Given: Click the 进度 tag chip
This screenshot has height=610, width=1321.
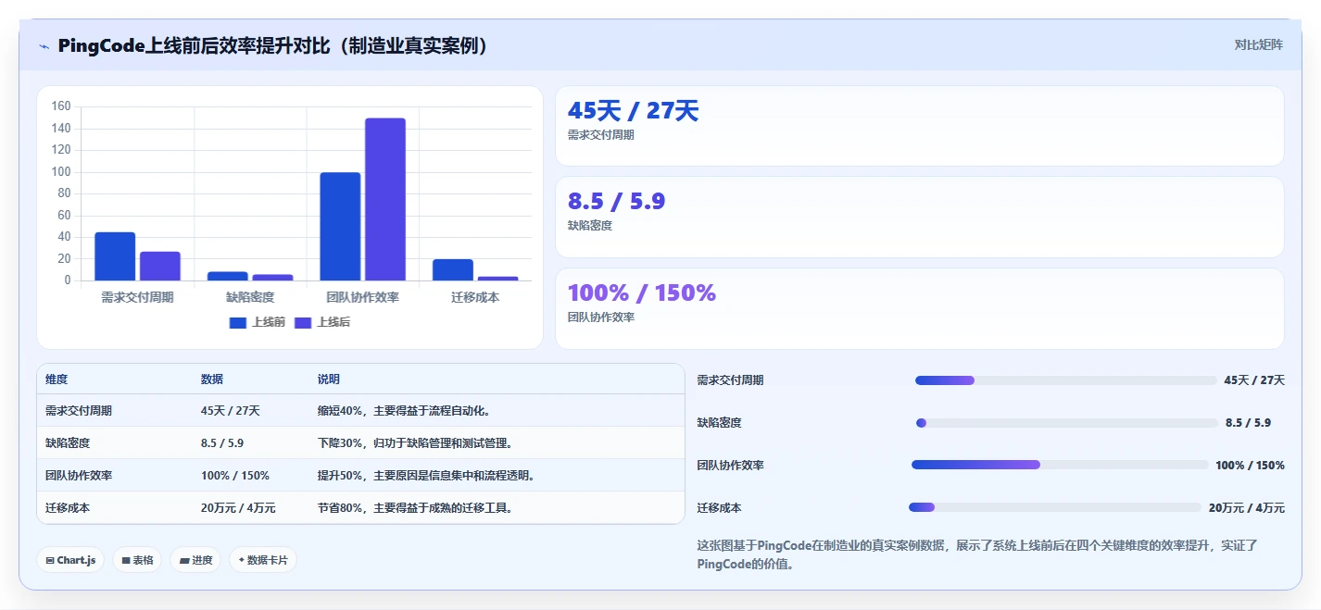Looking at the screenshot, I should (x=195, y=560).
